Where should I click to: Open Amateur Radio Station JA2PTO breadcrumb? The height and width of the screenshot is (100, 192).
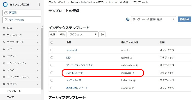(x=87, y=2)
